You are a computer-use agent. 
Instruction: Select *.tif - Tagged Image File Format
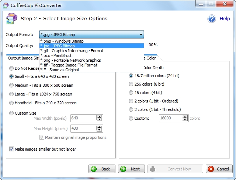69,65
